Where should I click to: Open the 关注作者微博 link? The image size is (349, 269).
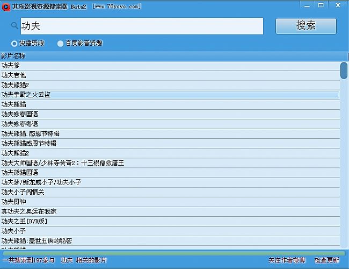(287, 260)
